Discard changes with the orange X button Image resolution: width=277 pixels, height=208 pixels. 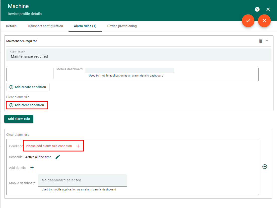click(x=264, y=21)
